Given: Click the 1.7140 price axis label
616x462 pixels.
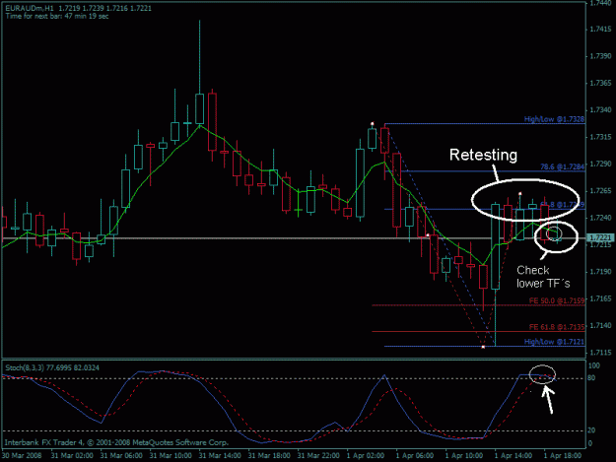Looking at the screenshot, I should 600,325.
